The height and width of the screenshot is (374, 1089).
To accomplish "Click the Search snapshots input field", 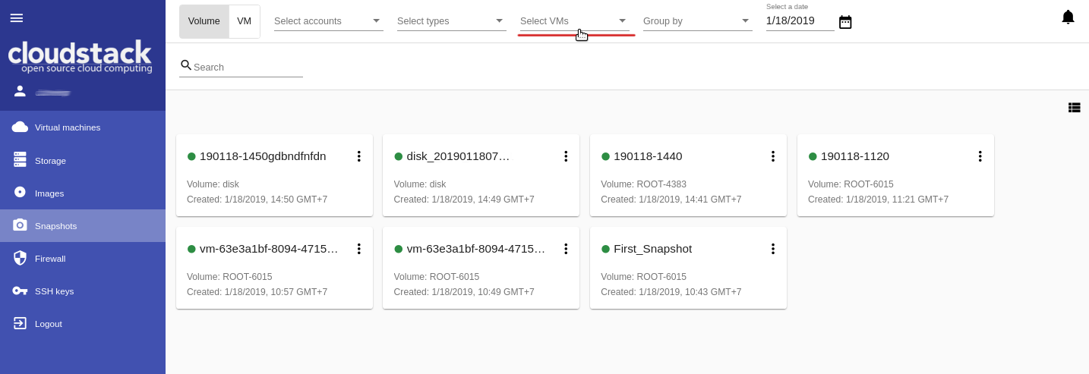I will point(247,67).
